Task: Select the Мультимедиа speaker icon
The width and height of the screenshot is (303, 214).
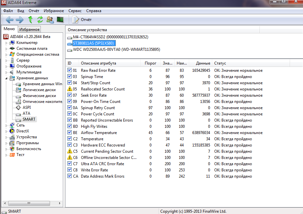Action: pyautogui.click(x=12, y=72)
